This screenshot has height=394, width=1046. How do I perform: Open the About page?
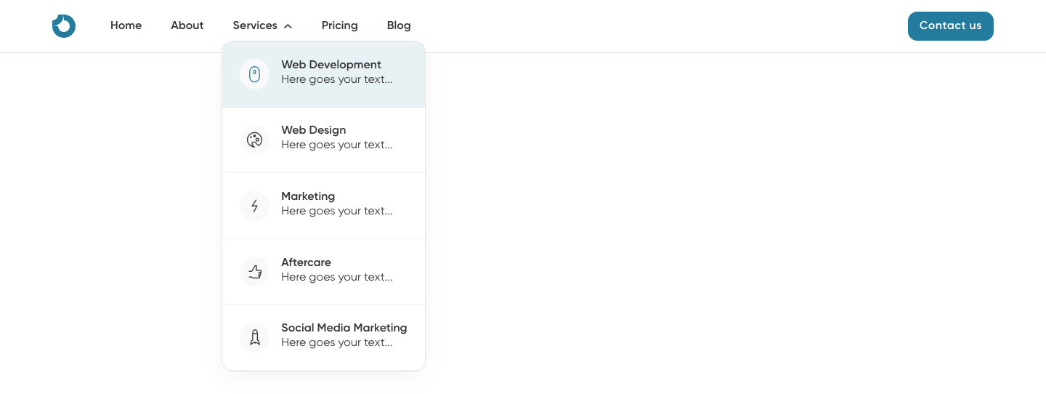point(187,25)
